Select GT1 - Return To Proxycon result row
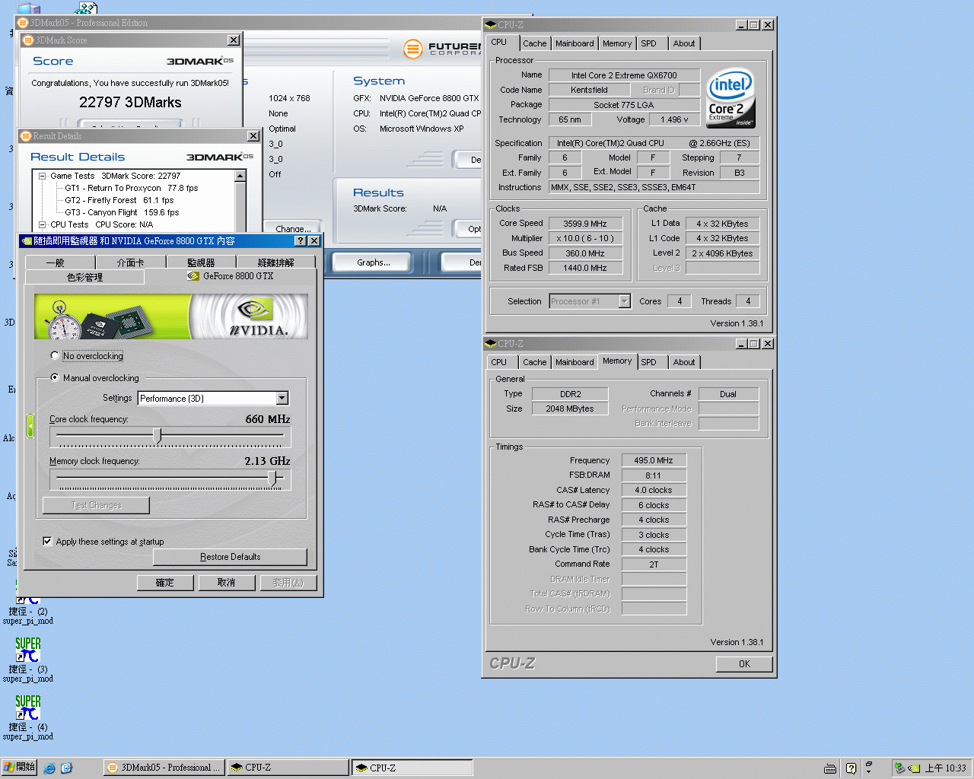The width and height of the screenshot is (974, 779). (x=131, y=188)
